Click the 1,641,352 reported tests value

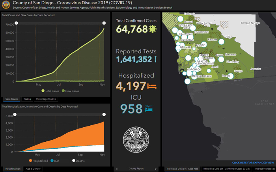click(134, 59)
